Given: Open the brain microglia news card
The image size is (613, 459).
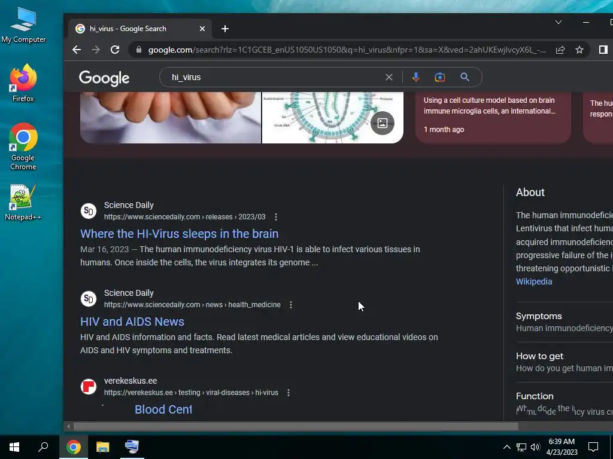Looking at the screenshot, I should click(x=493, y=117).
